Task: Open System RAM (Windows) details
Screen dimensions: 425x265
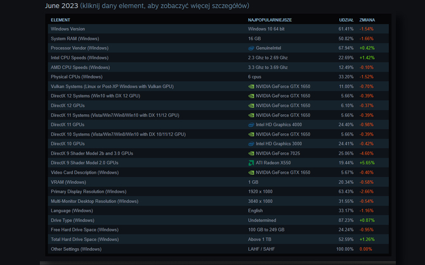Action: 218,39
